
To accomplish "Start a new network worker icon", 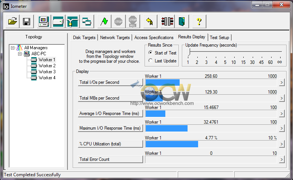I will (73, 21).
